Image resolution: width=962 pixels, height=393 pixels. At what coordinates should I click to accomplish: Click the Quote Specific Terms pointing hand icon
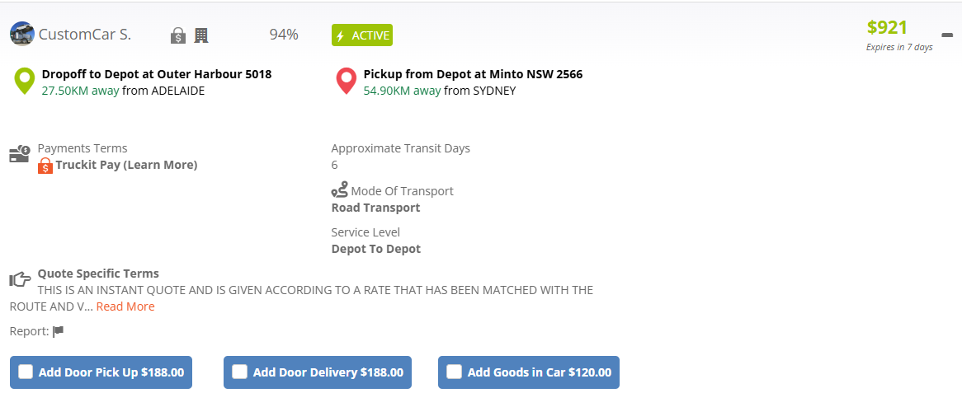(20, 279)
